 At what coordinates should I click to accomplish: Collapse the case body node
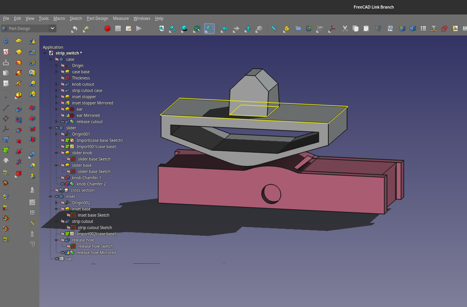point(51,59)
